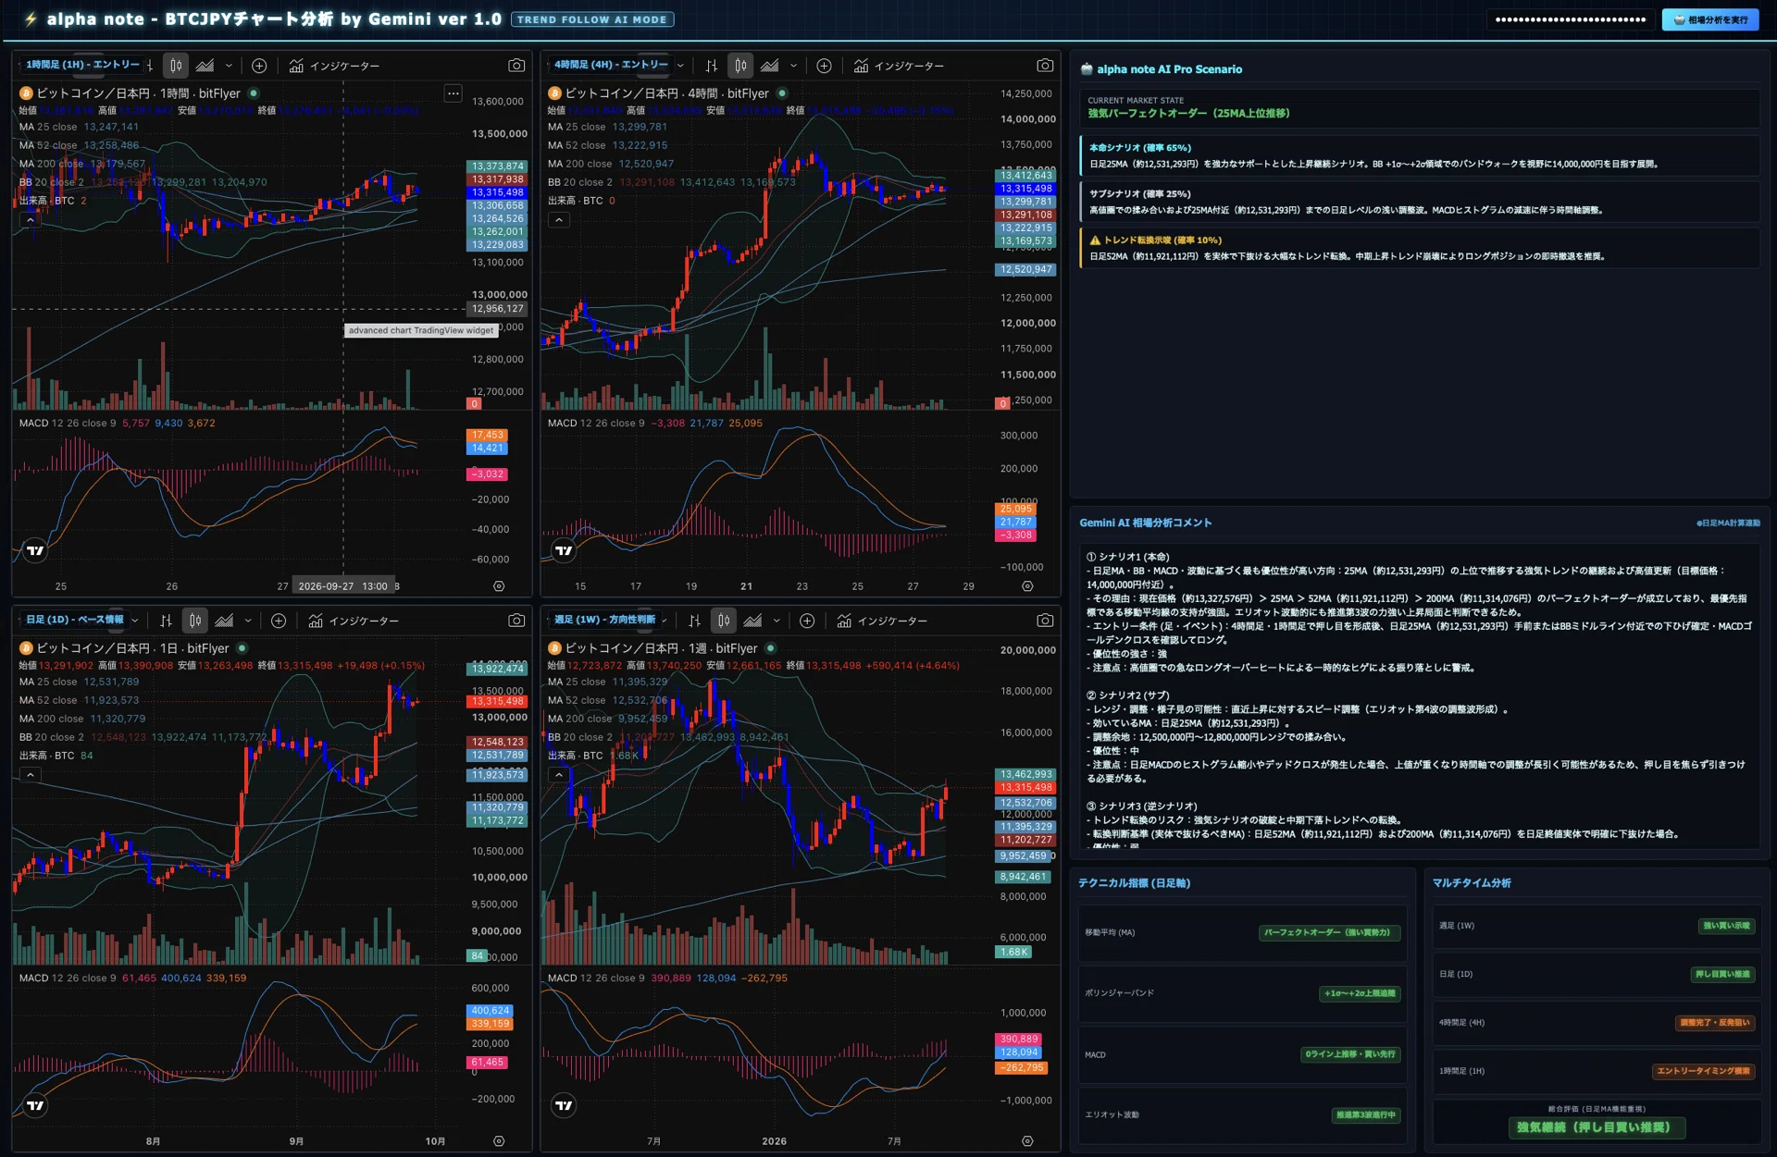Select the 週足 (1W) - 方向性判断 chart label
Screen dimensions: 1777x1157
point(604,620)
